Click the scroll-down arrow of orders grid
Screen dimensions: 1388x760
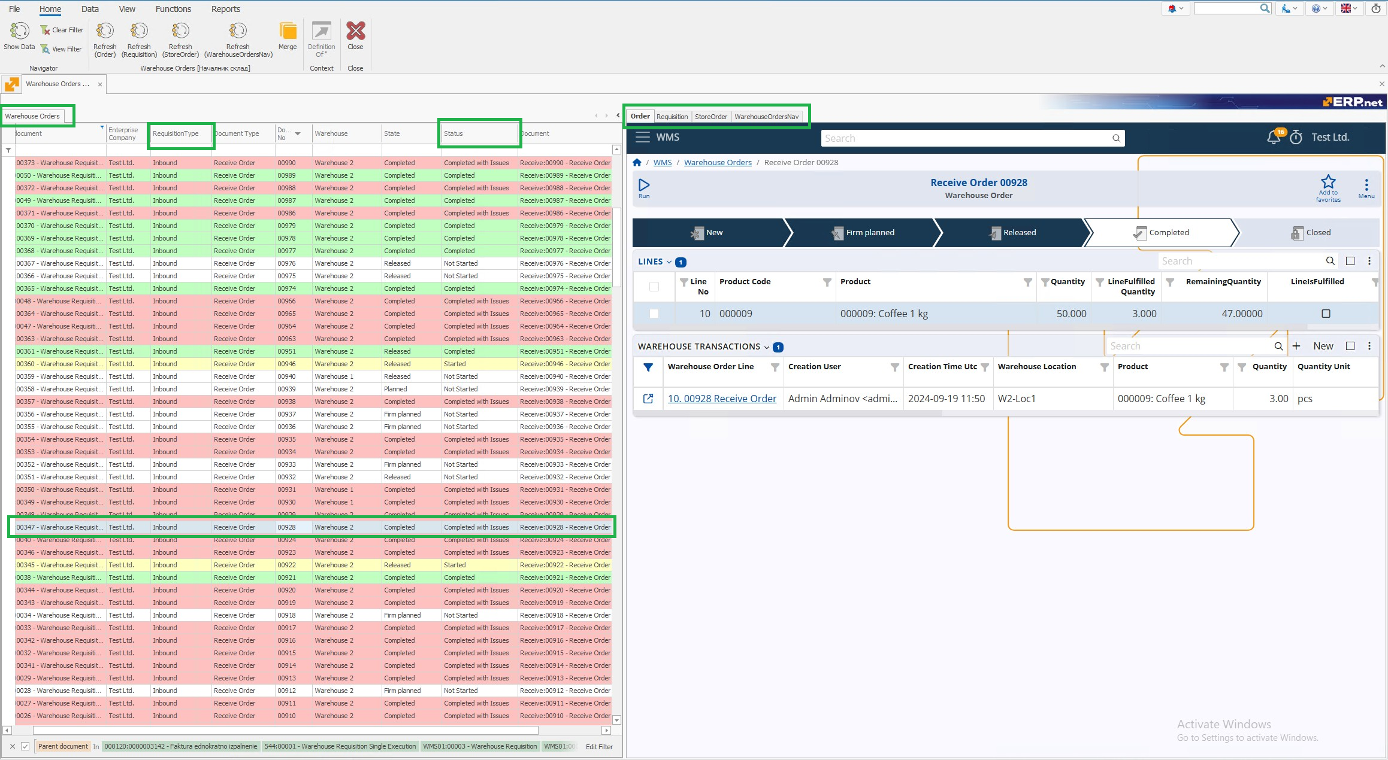(617, 720)
